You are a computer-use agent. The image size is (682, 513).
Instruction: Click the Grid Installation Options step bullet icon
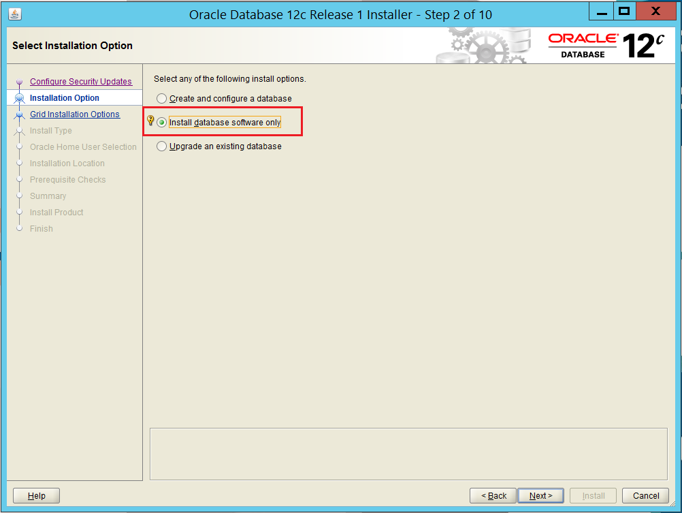19,115
